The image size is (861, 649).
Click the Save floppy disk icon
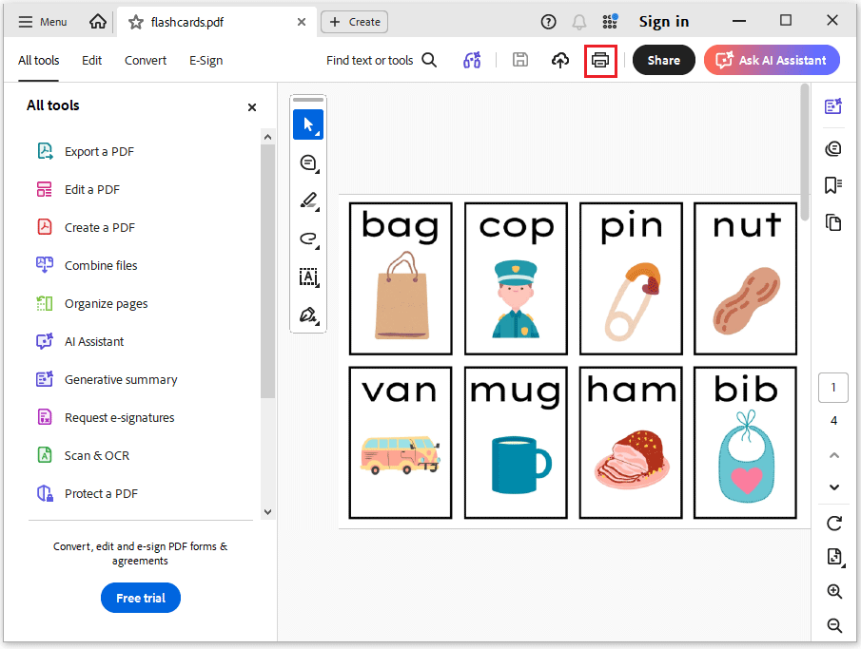pos(520,60)
